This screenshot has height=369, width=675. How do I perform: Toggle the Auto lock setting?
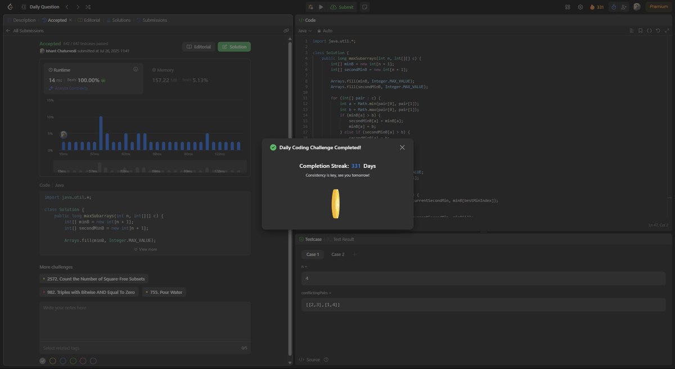[325, 30]
